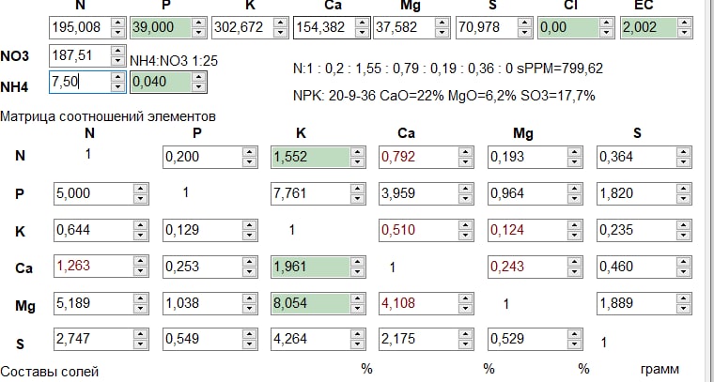
Task: Increase the 0,124 matrix value stepper
Action: [574, 225]
